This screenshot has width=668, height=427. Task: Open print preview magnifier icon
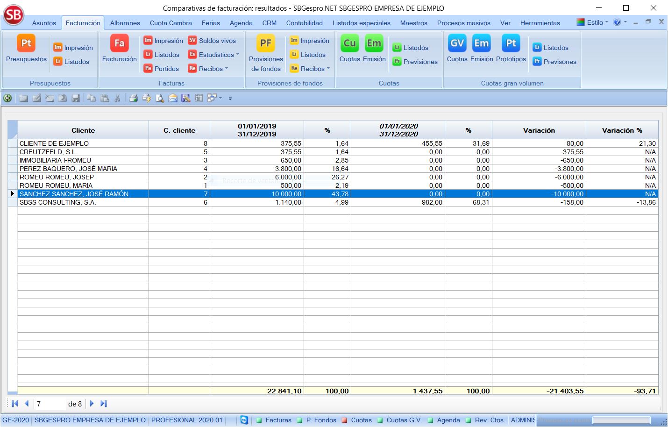[160, 98]
